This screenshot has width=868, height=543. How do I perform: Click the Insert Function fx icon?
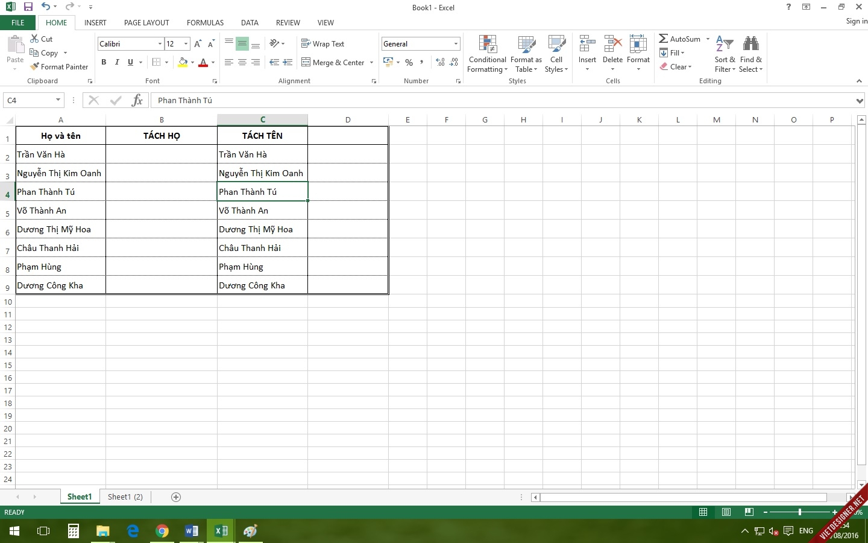tap(137, 100)
